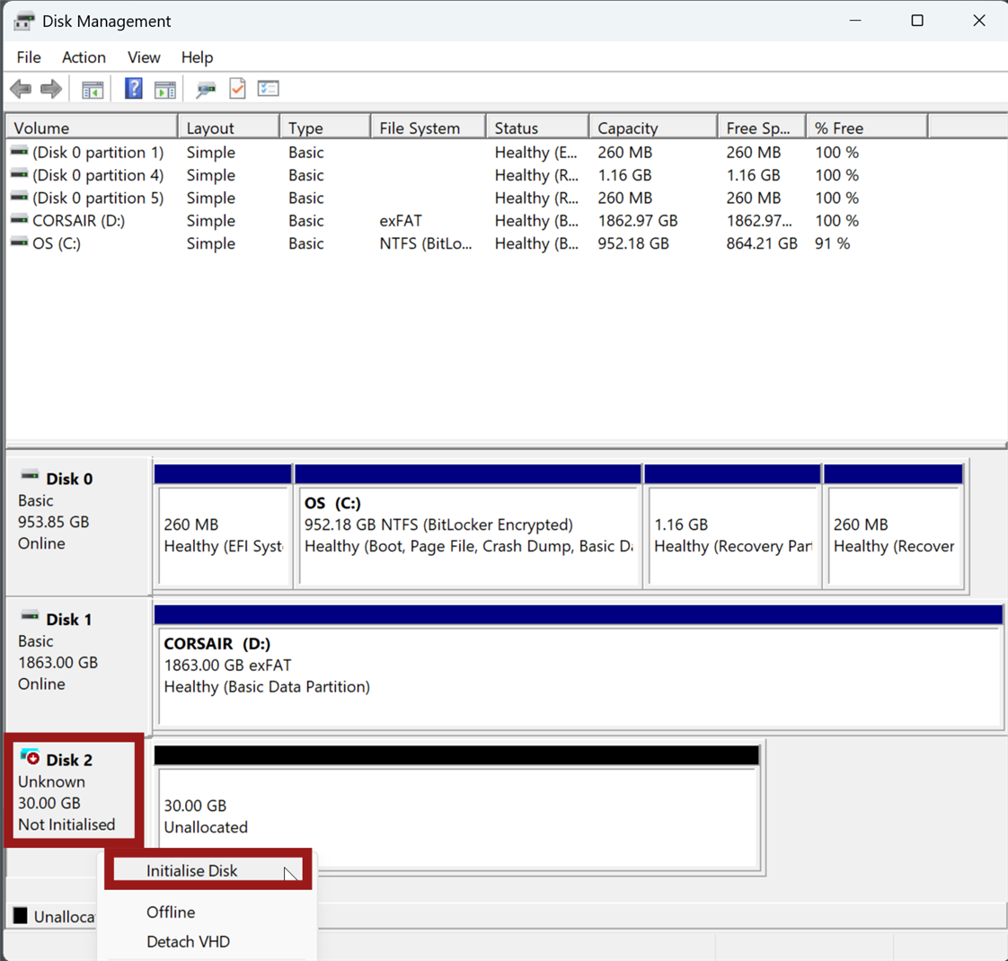Click the document with checkmark toolbar icon
This screenshot has width=1008, height=961.
click(x=237, y=89)
